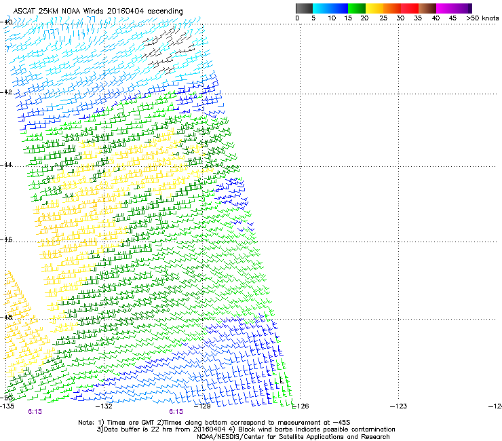
Task: Click the magenta 40-45 knots legend swatch
Action: coord(445,8)
